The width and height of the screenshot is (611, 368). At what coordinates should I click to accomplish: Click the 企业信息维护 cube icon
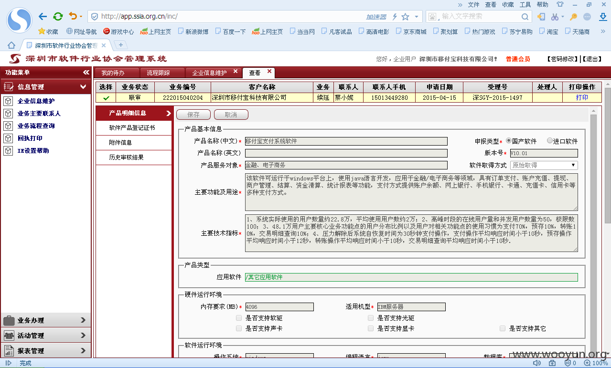[x=8, y=101]
